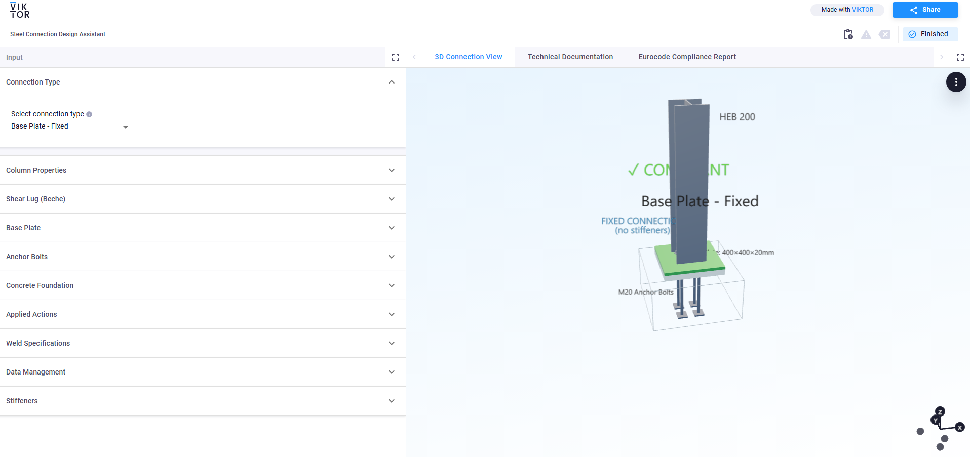Switch to the Technical Documentation tab
The width and height of the screenshot is (970, 457).
(569, 57)
